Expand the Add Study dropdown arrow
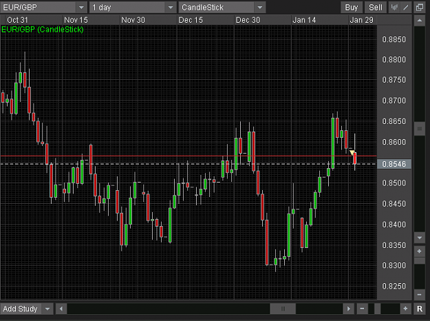Image resolution: width=430 pixels, height=321 pixels. 47,309
